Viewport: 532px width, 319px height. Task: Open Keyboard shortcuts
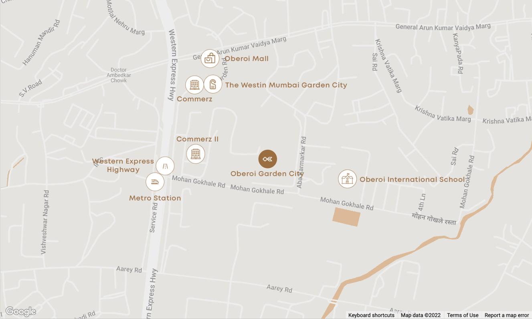click(x=371, y=315)
